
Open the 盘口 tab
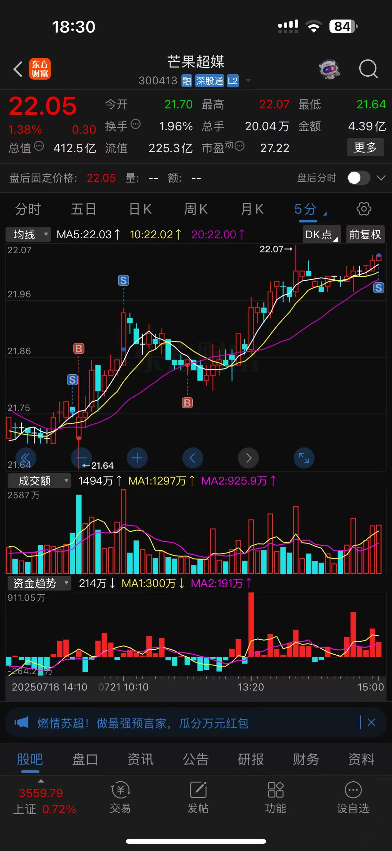coord(85,759)
